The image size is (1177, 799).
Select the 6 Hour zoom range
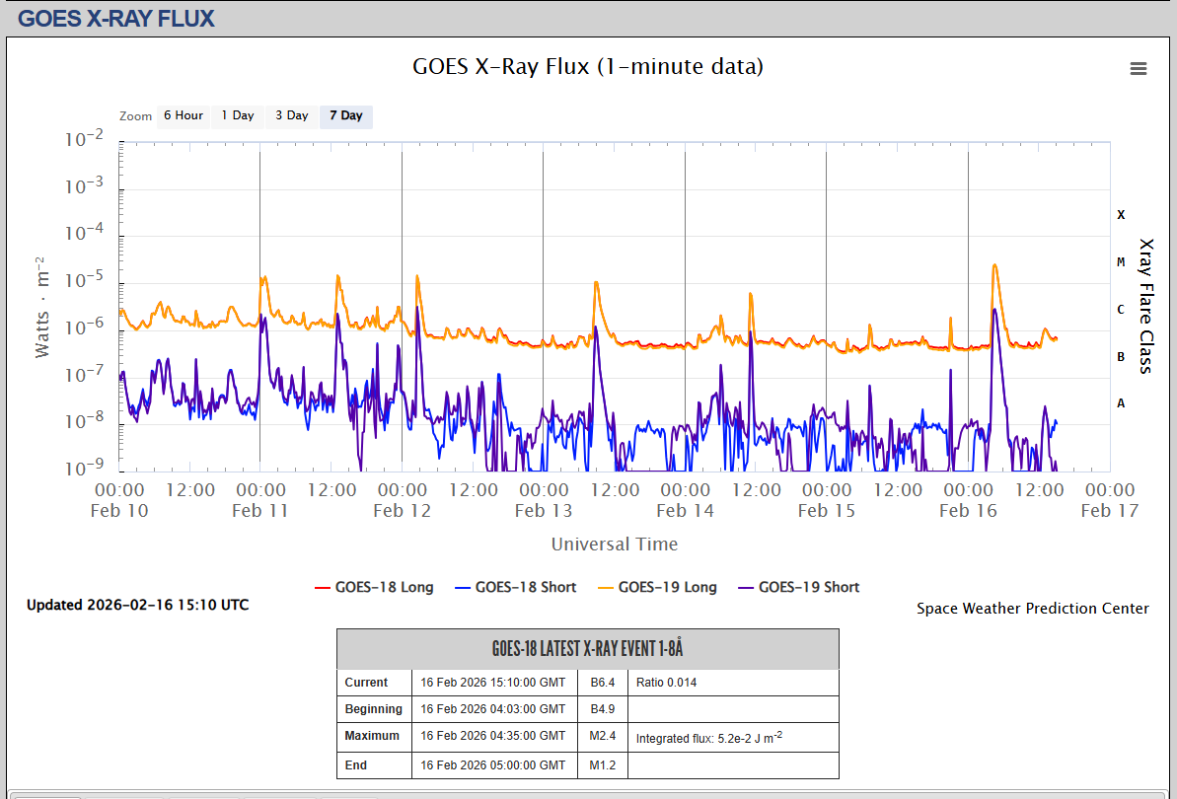pyautogui.click(x=183, y=116)
